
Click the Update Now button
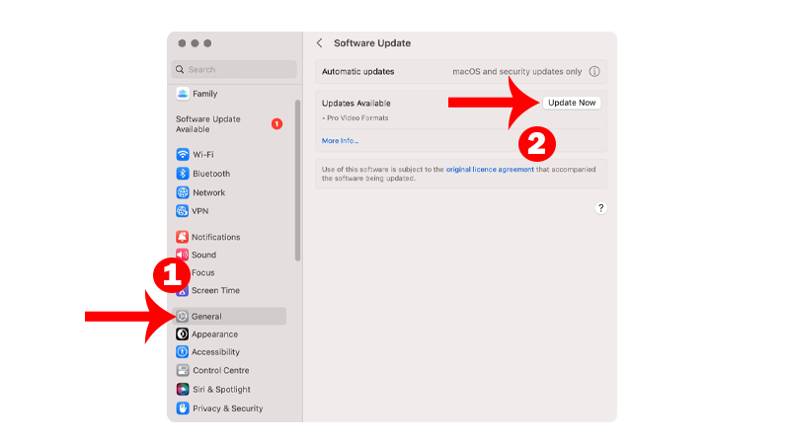click(572, 103)
